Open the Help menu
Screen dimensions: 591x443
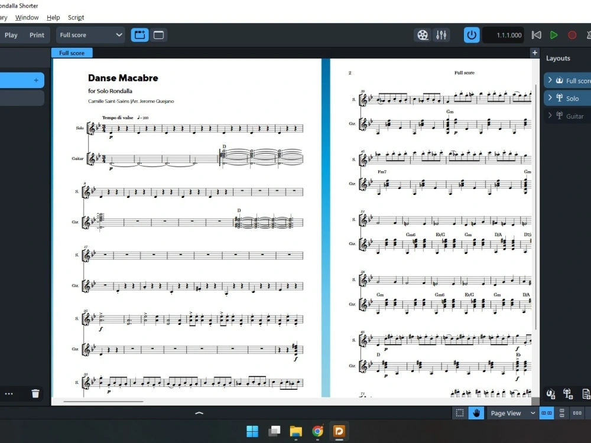pyautogui.click(x=53, y=17)
